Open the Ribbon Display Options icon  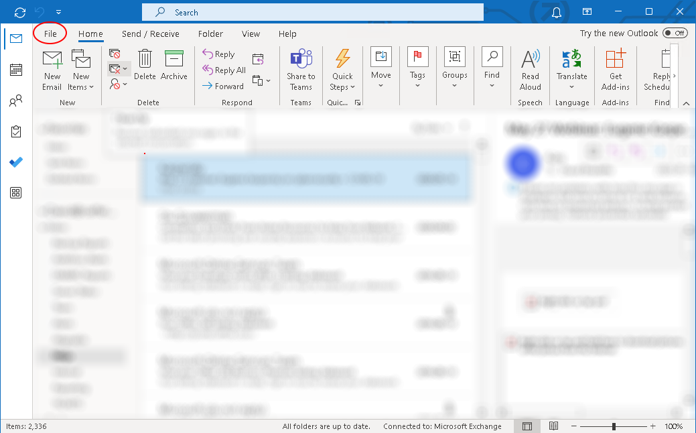pos(587,12)
